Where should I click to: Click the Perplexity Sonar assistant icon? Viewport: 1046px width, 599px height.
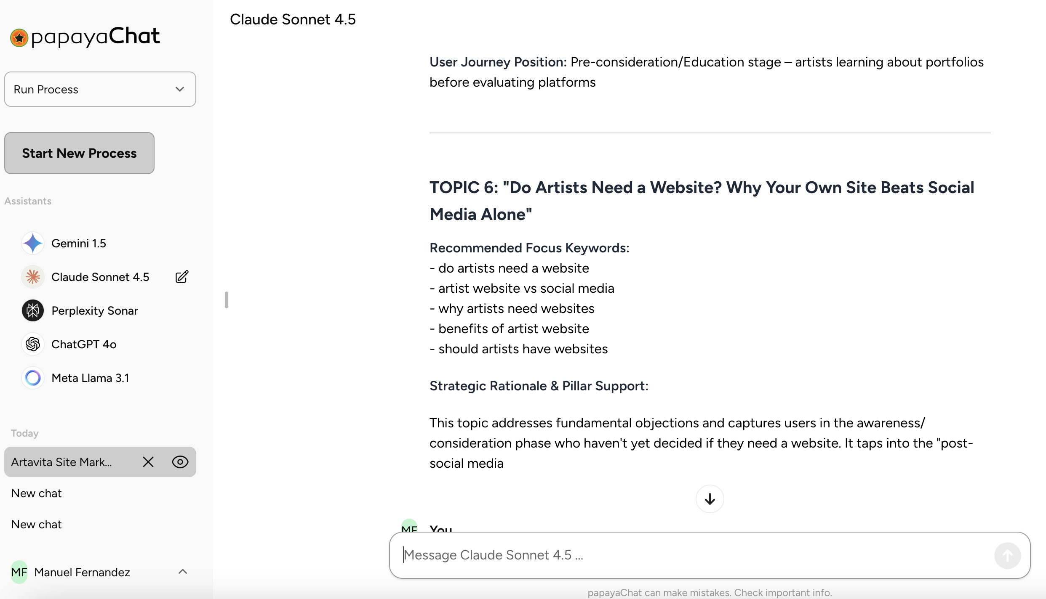(x=33, y=310)
